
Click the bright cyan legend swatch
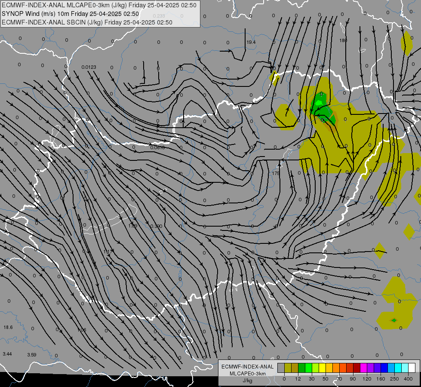[x=398, y=368]
